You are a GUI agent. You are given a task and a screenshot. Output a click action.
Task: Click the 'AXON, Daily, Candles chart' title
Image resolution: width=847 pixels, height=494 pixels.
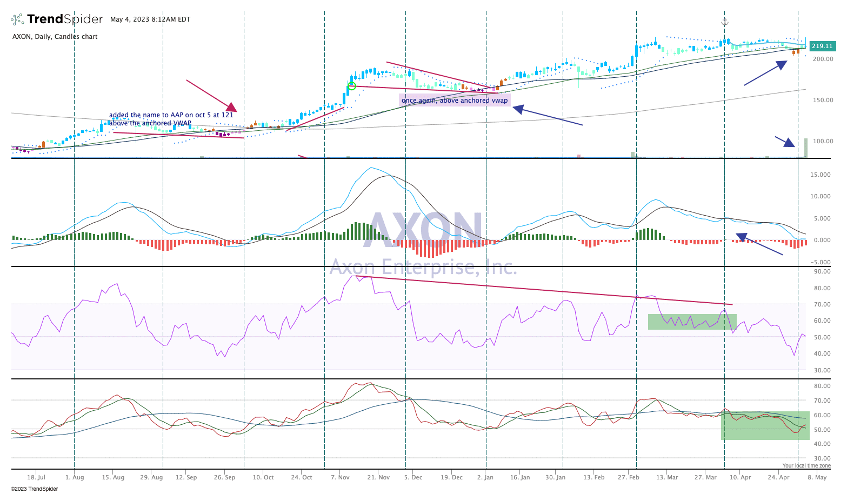click(x=55, y=37)
